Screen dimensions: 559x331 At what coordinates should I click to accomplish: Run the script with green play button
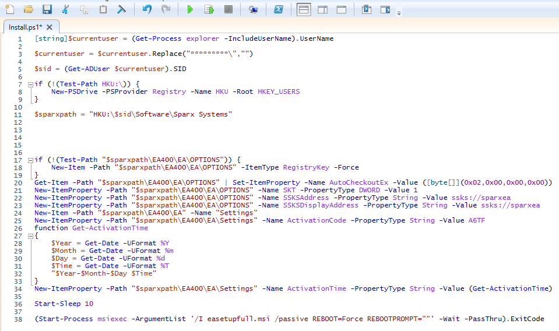tap(190, 9)
